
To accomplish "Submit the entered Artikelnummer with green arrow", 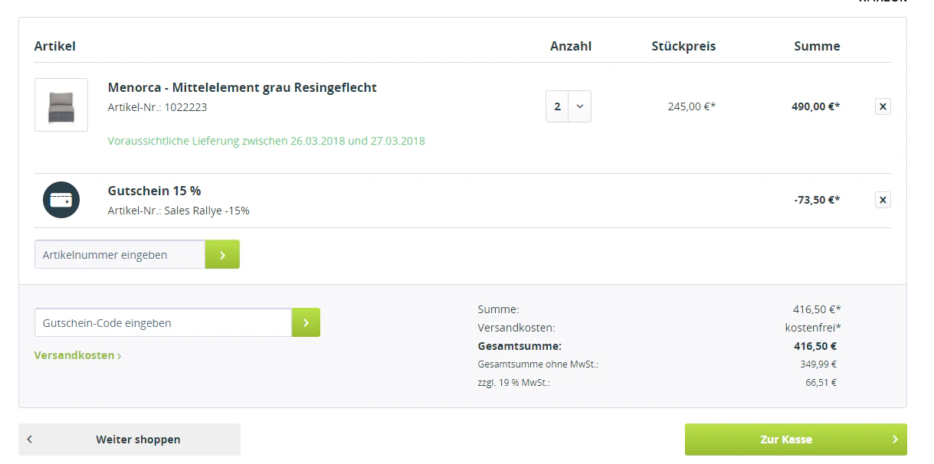I will pyautogui.click(x=222, y=255).
